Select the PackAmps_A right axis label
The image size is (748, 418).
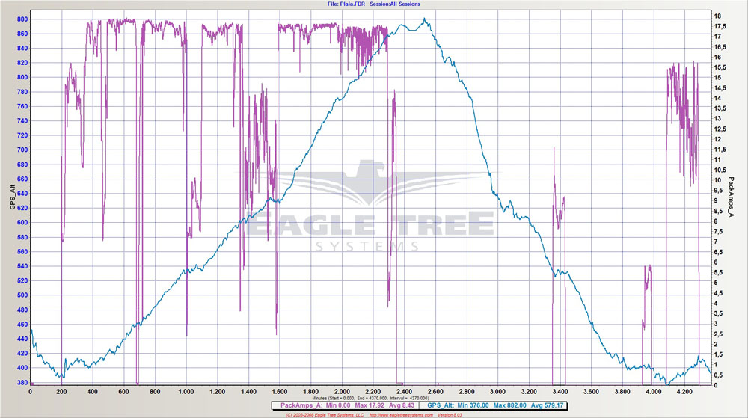[x=730, y=197]
